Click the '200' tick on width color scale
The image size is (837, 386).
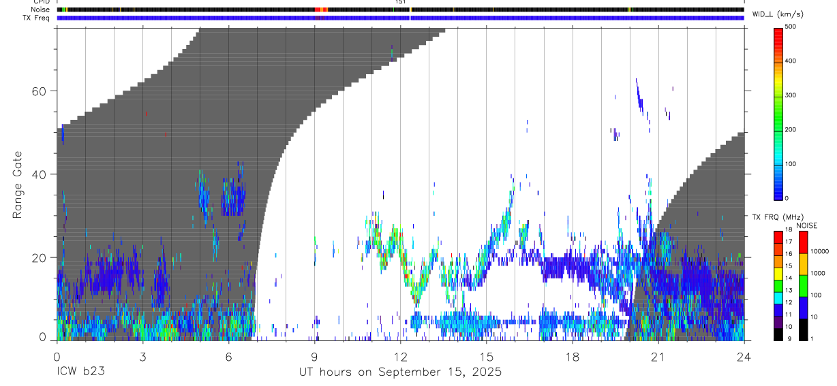pyautogui.click(x=791, y=129)
